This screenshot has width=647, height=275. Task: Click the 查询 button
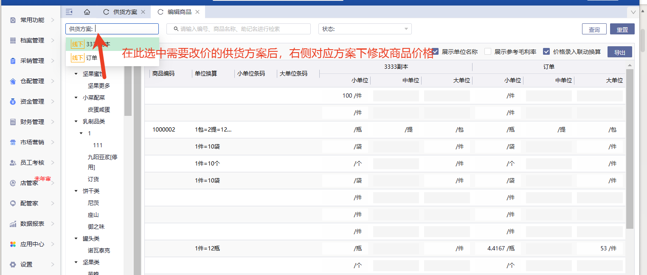click(594, 29)
